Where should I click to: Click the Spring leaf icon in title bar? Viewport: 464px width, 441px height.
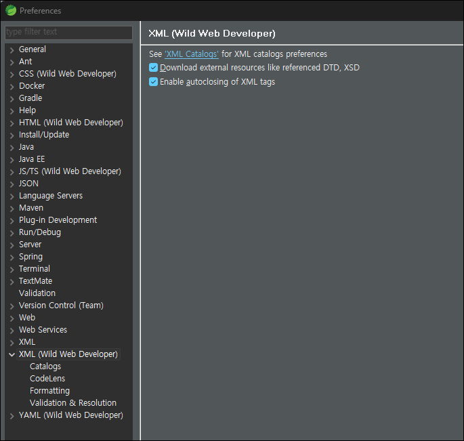pos(11,10)
